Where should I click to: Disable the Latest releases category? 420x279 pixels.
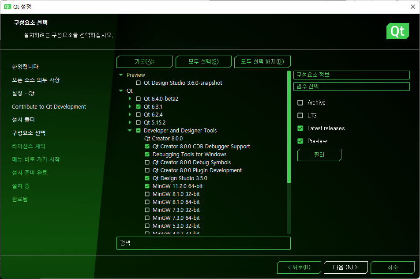tap(300, 128)
